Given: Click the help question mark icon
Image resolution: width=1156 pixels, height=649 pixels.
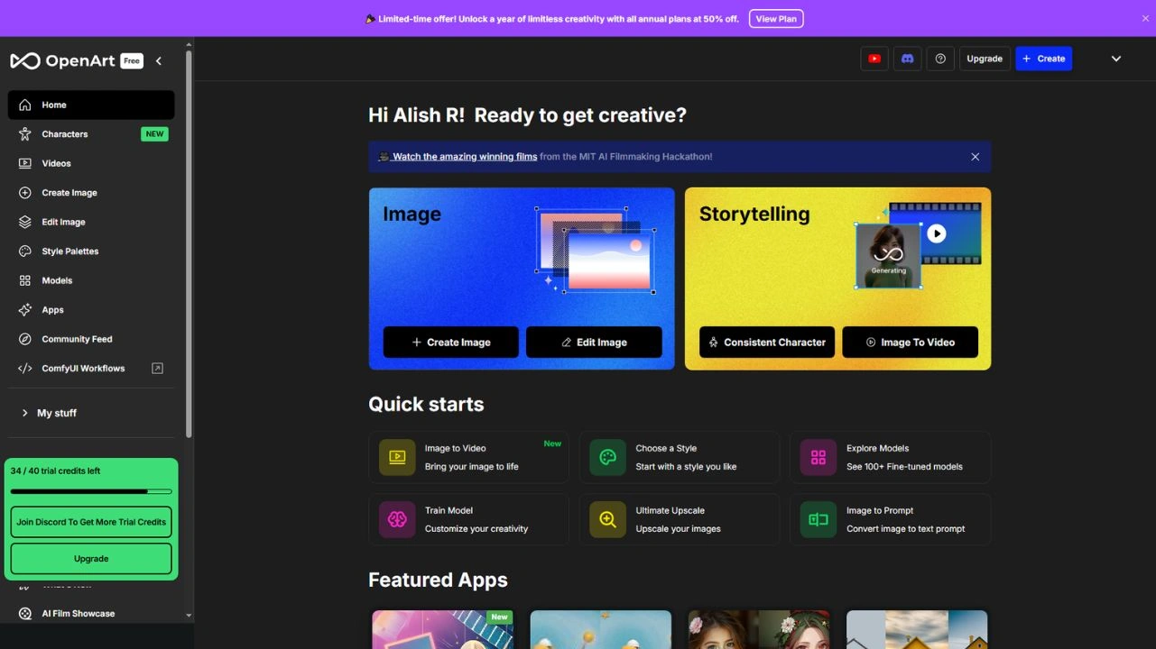Looking at the screenshot, I should pyautogui.click(x=940, y=59).
